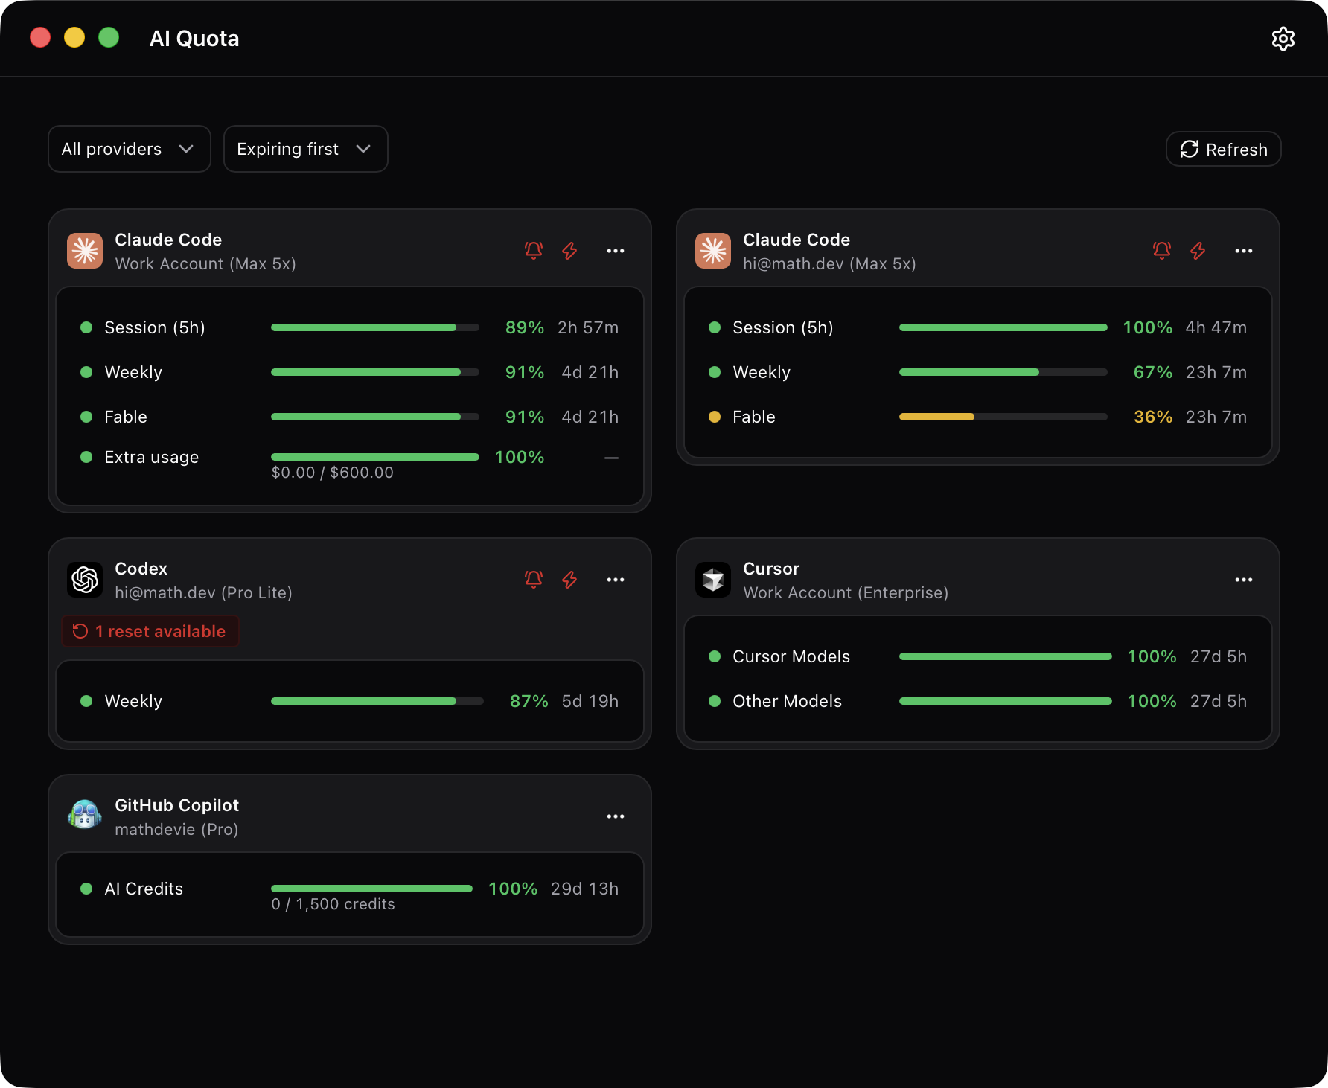
Task: Click the "36%" Fable percentage
Action: coord(1153,417)
